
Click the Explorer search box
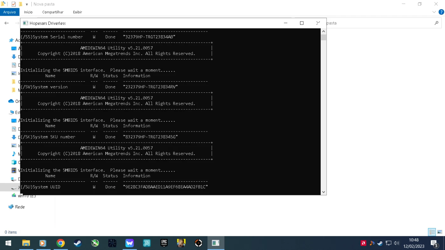pyautogui.click(x=381, y=23)
